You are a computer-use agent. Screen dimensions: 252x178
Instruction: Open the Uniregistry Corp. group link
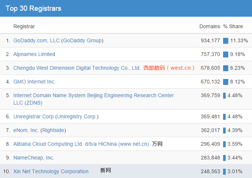(77, 116)
